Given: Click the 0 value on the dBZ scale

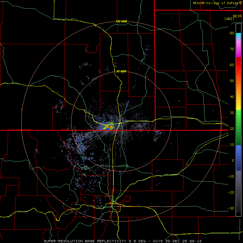Looking at the screenshot, I should [x=233, y=161].
